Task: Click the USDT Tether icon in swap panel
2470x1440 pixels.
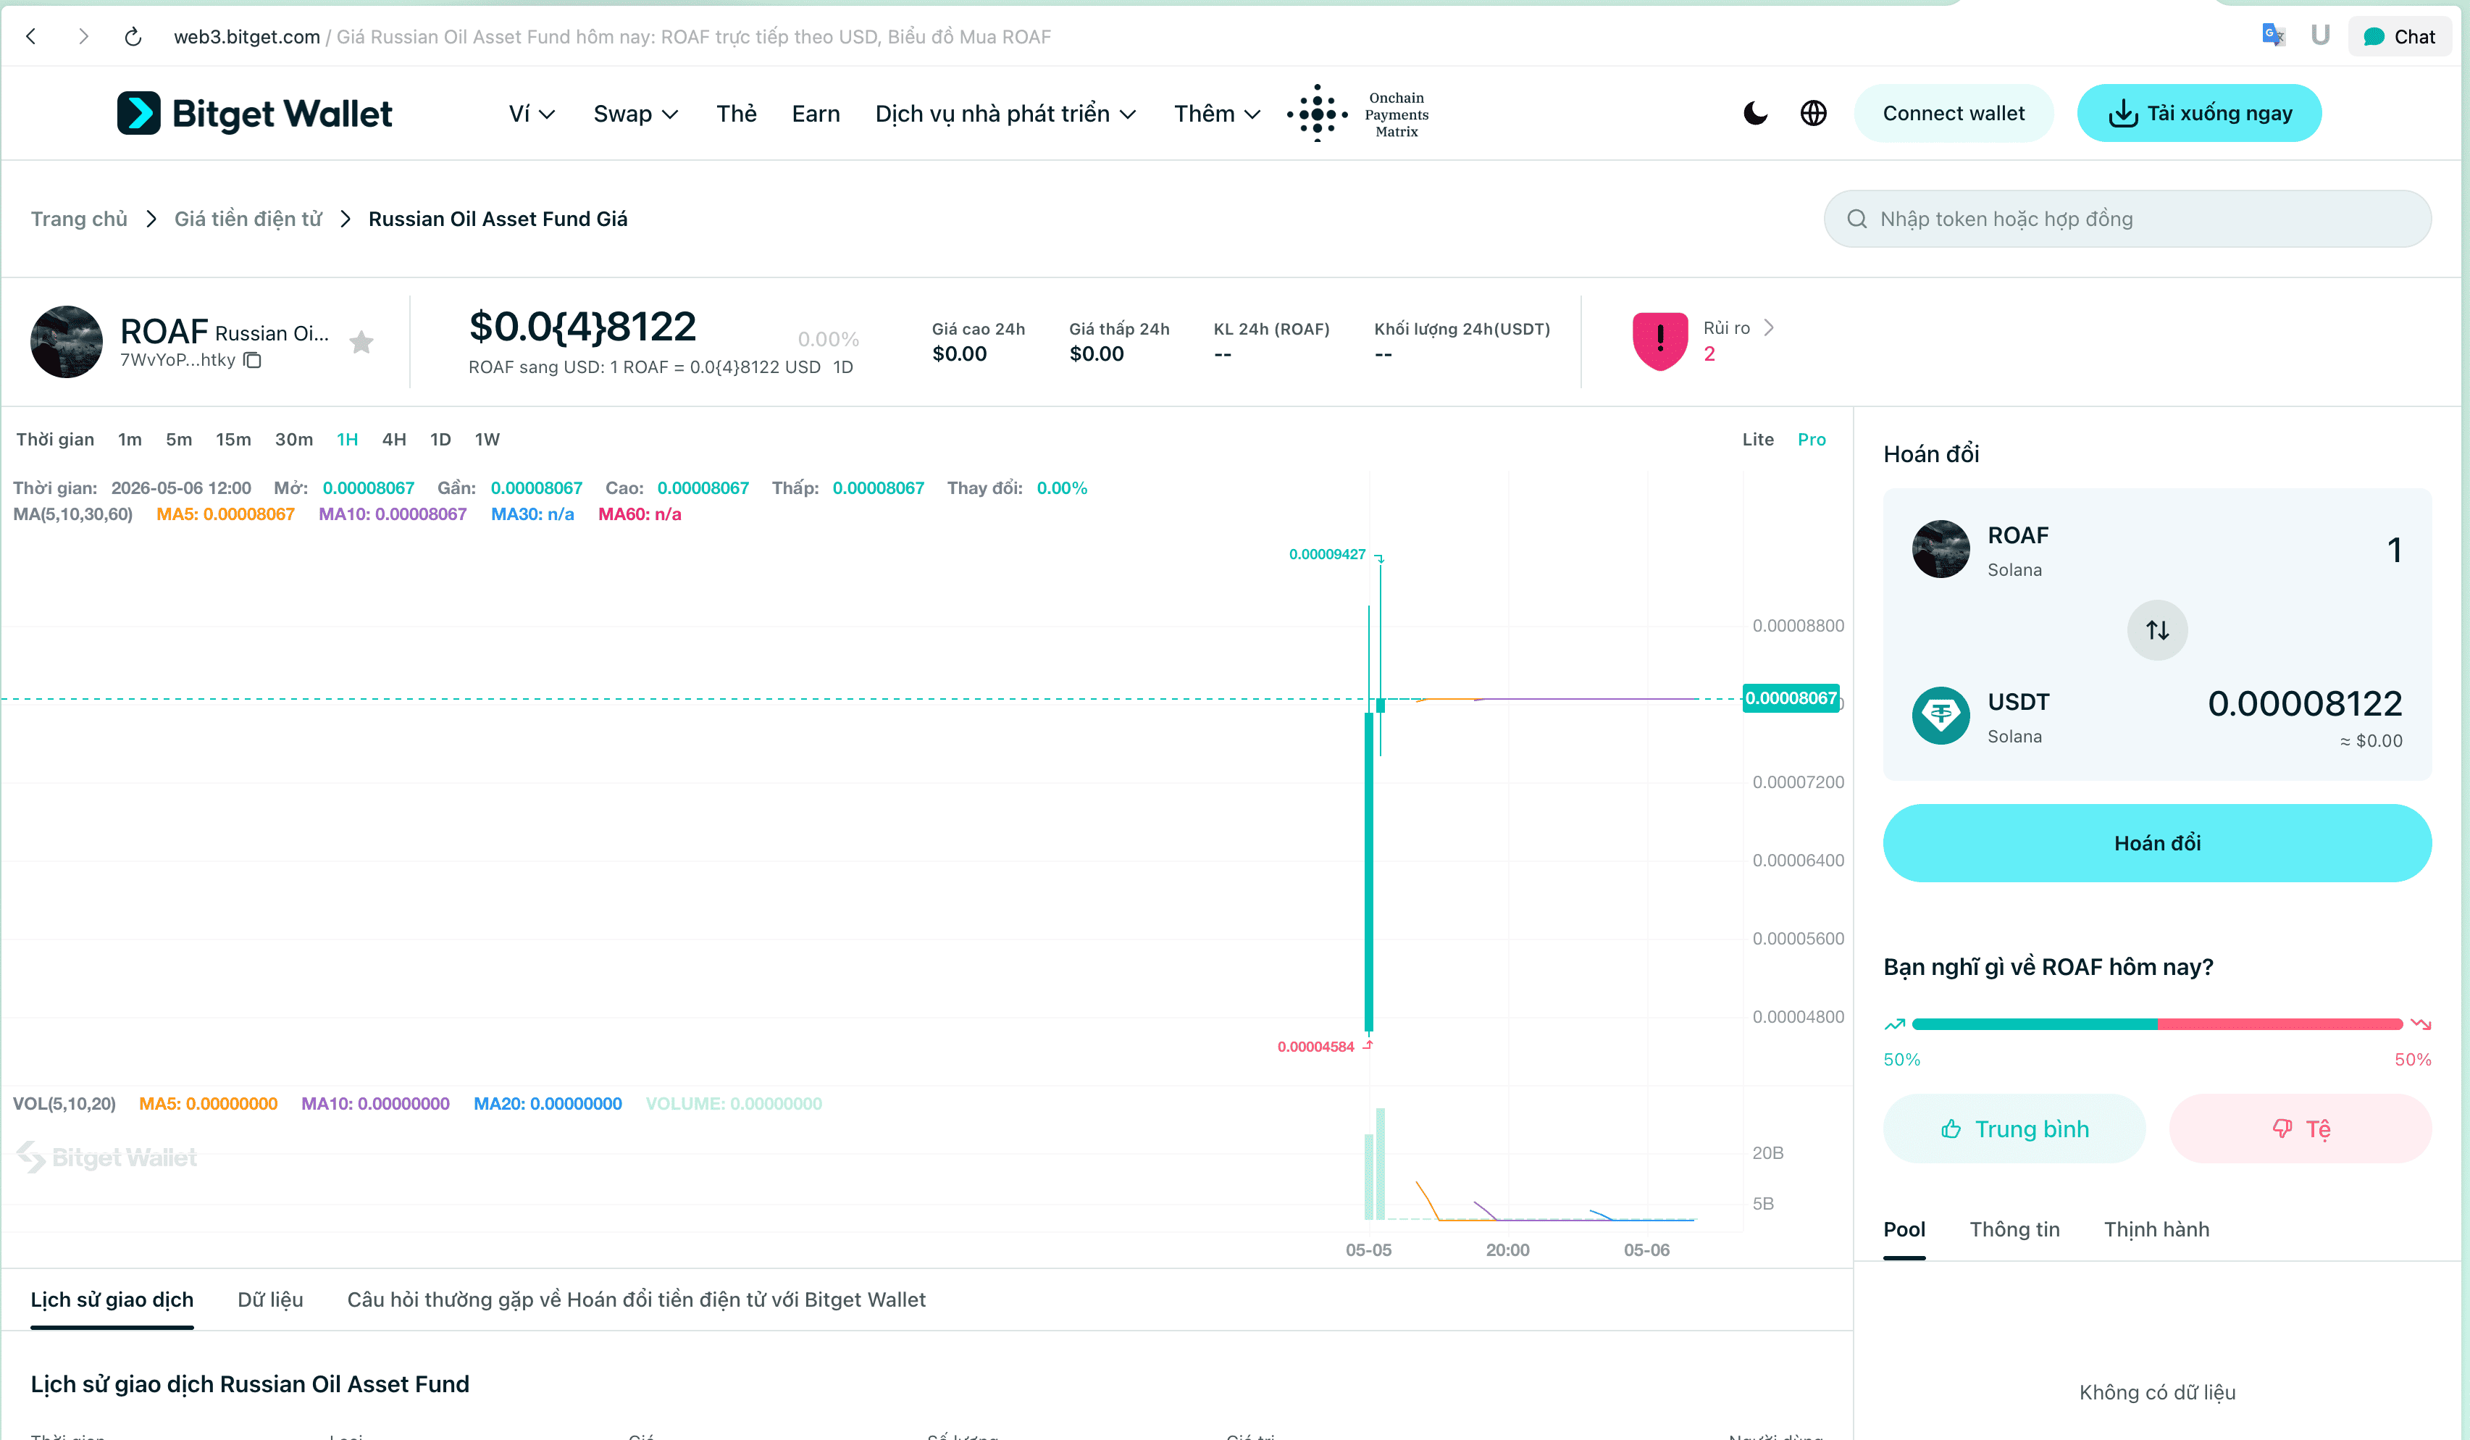Action: click(1941, 716)
